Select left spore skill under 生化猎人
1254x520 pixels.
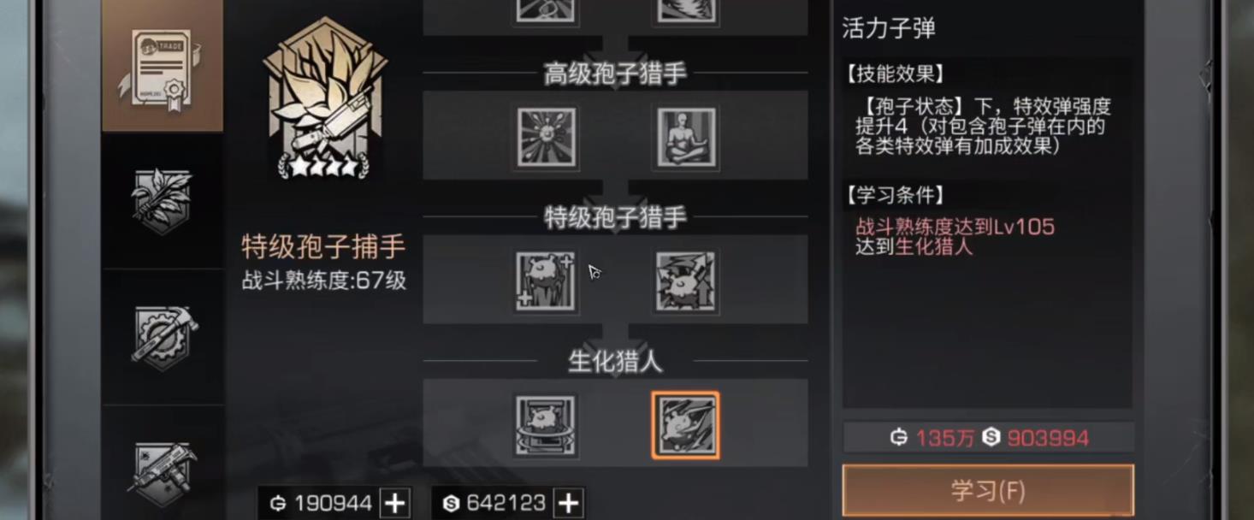pos(546,425)
